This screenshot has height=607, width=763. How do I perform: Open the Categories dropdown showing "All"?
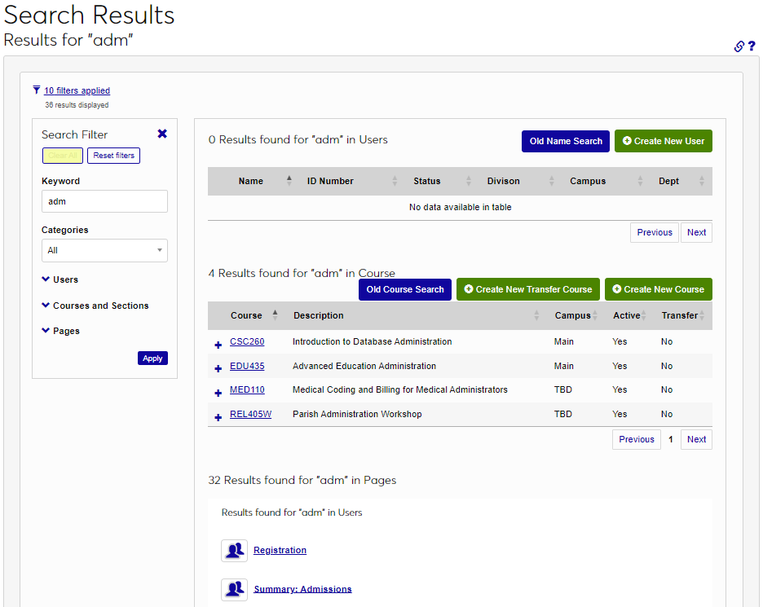[104, 250]
